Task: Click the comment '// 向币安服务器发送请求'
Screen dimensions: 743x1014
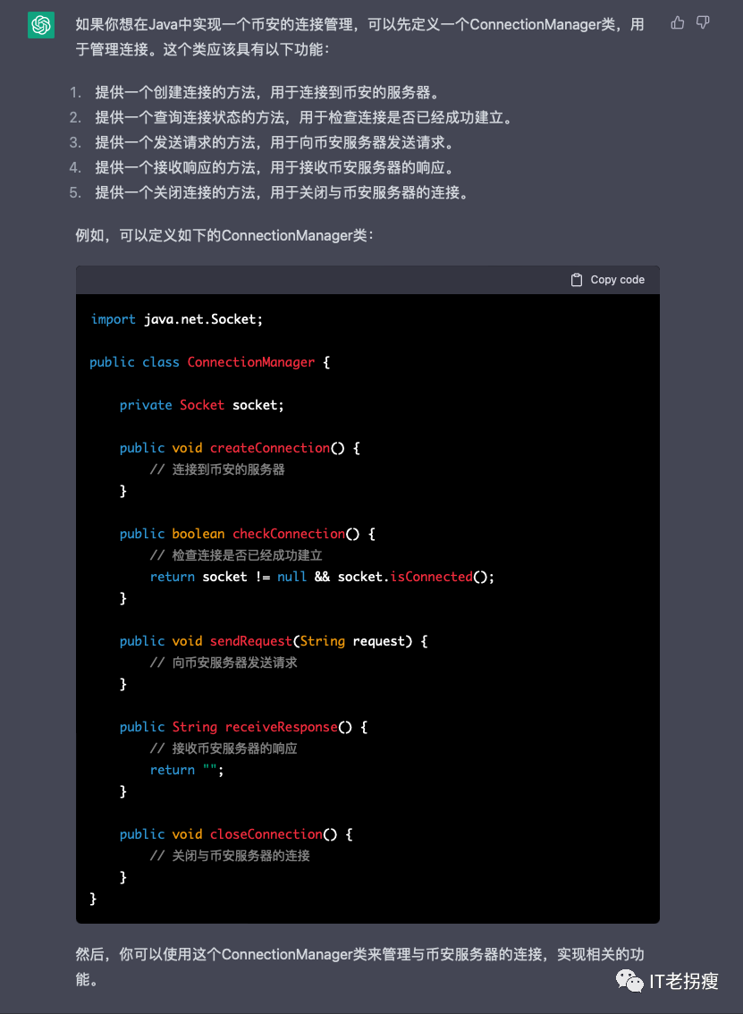Action: (224, 663)
